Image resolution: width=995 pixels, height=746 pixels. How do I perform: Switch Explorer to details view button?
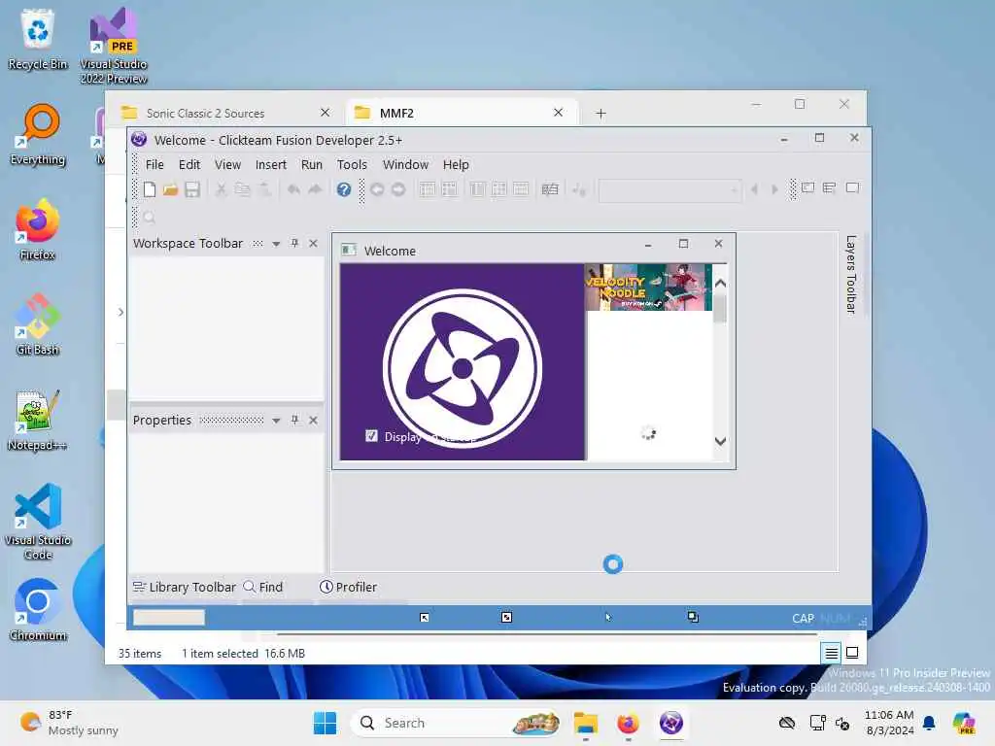point(832,653)
